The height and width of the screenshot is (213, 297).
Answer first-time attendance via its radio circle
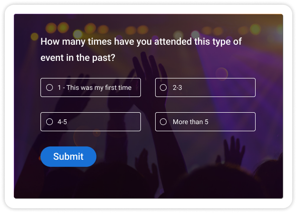49,87
